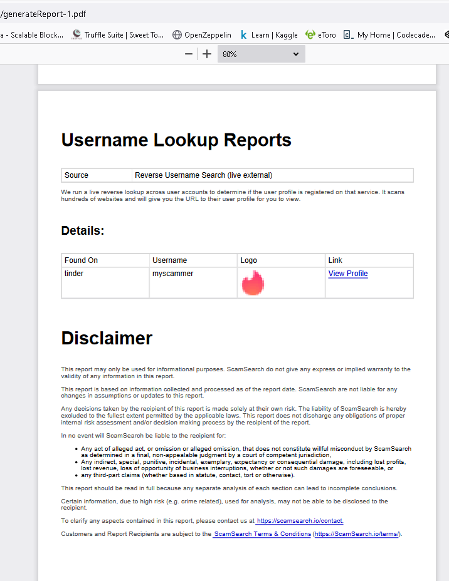Click the 'Username' column header
This screenshot has width=449, height=581.
coord(193,260)
